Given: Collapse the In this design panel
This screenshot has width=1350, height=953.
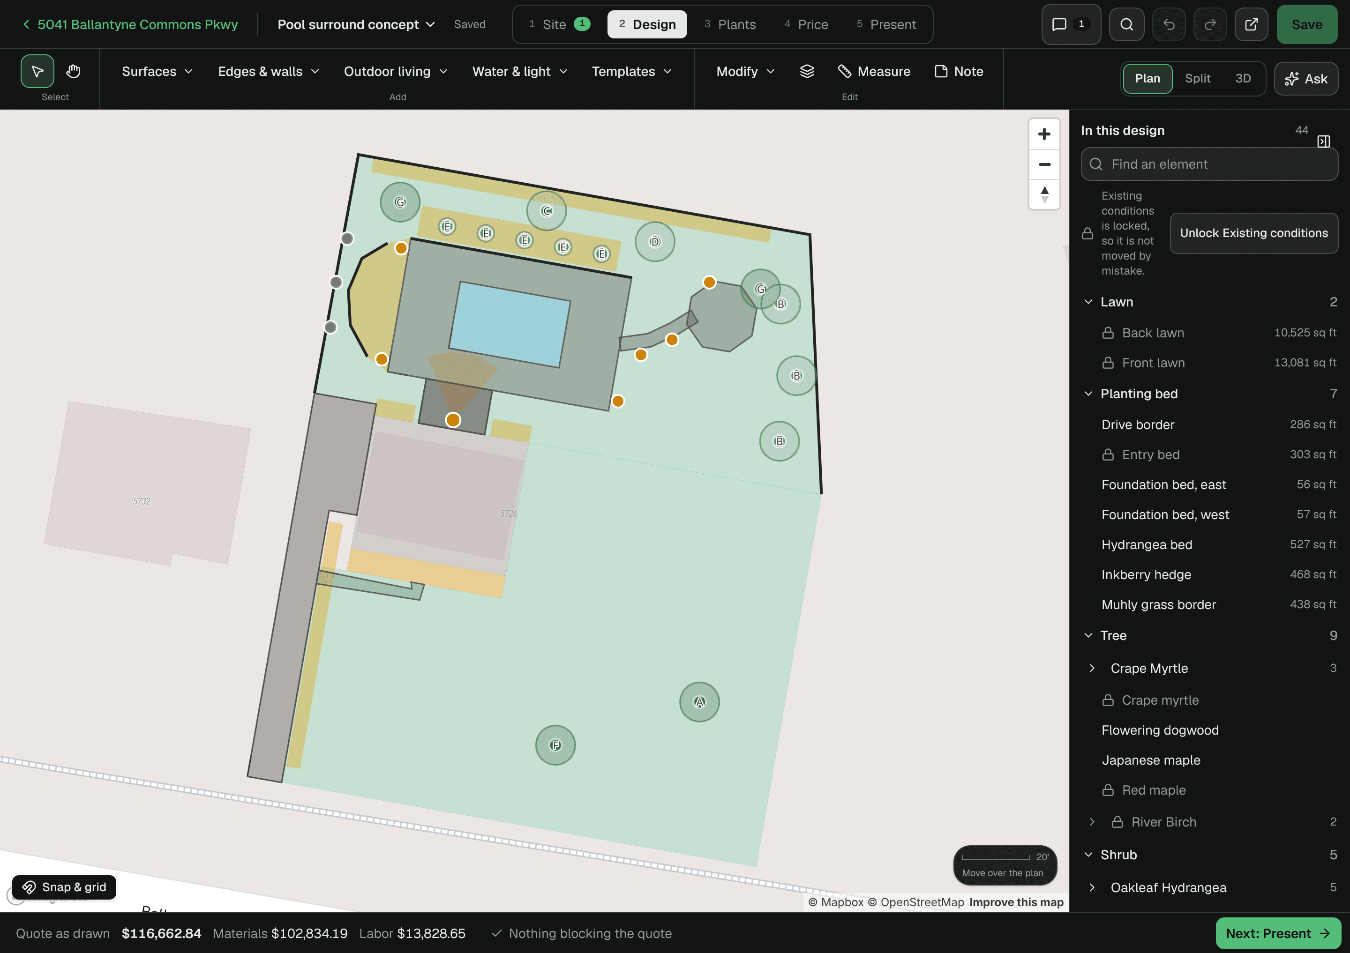Looking at the screenshot, I should click(x=1323, y=141).
